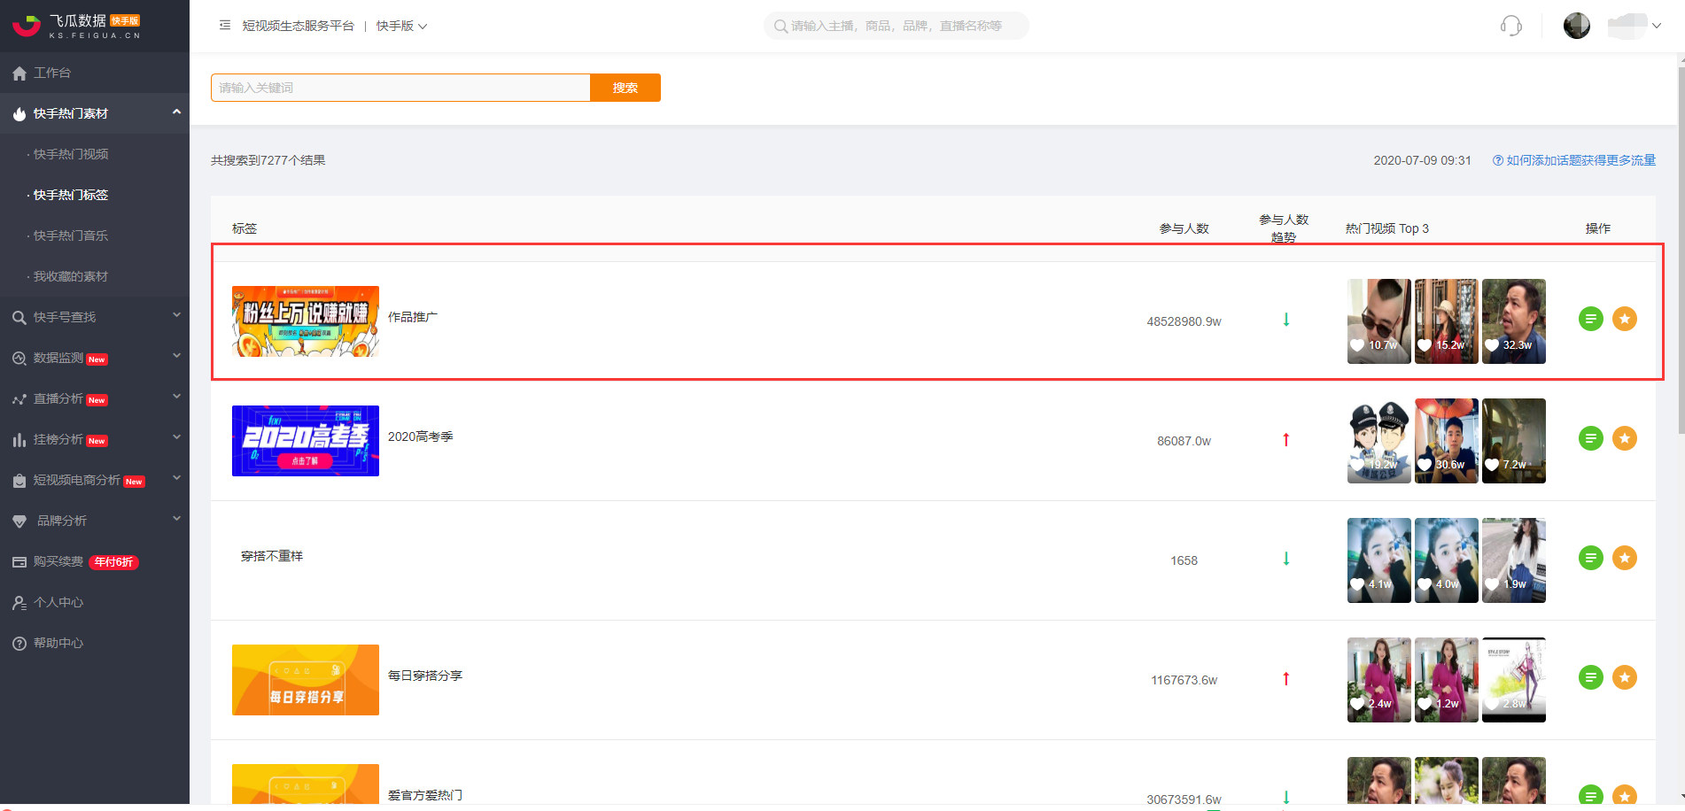
Task: Click green details icon for 穿搭不重样 row
Action: [x=1590, y=558]
